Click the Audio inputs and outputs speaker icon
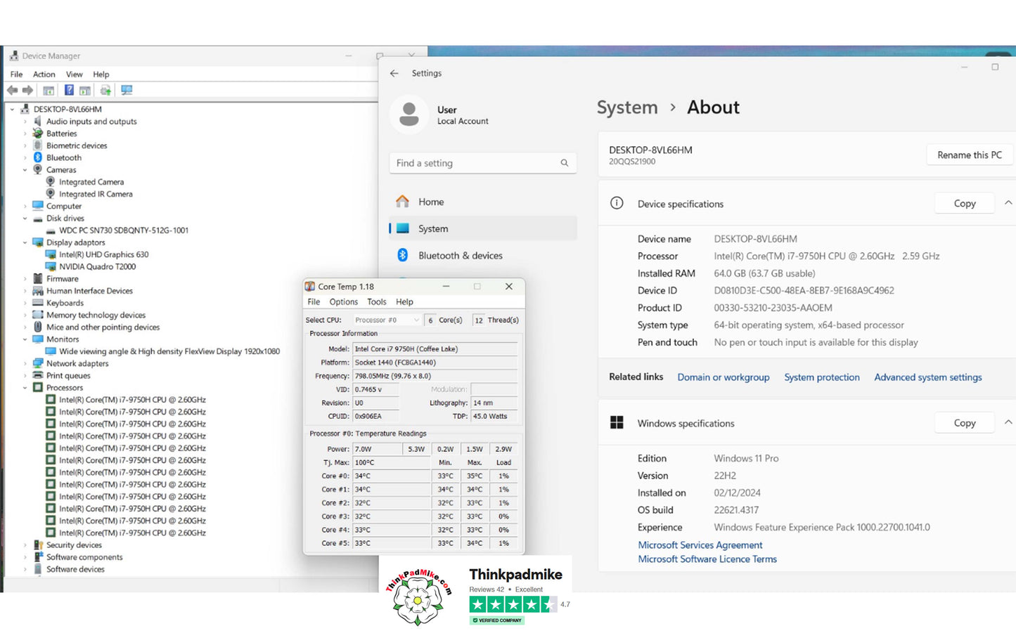The width and height of the screenshot is (1016, 638). (x=38, y=122)
